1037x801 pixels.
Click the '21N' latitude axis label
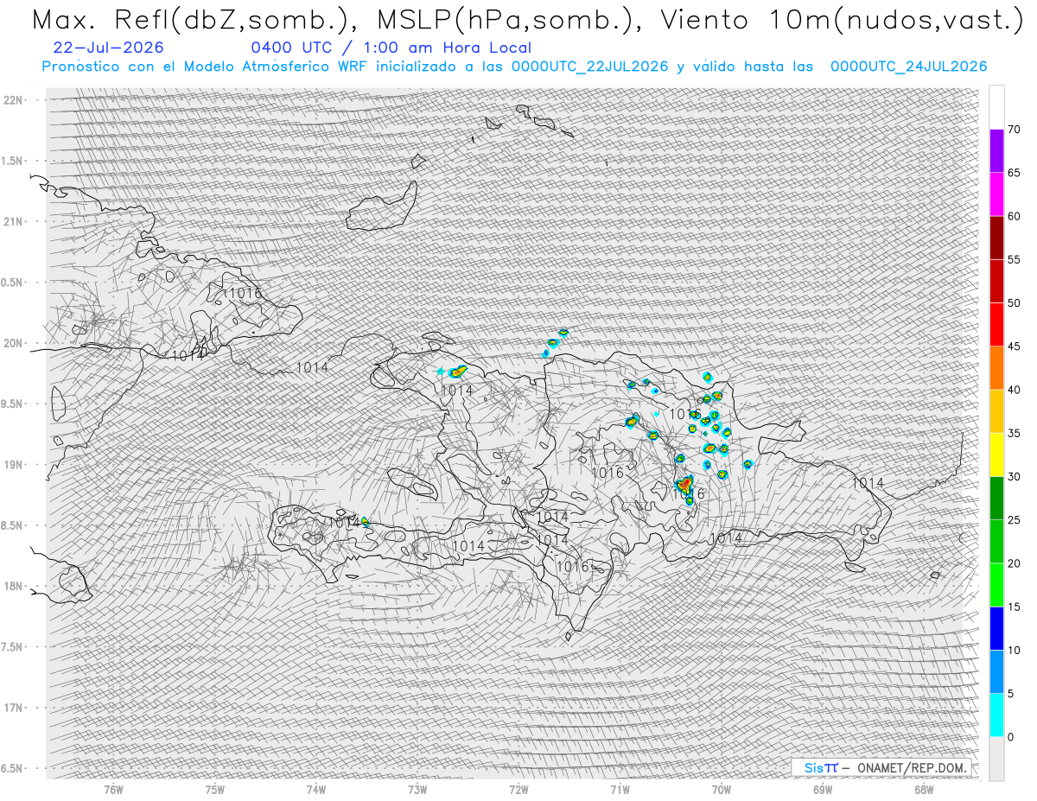click(13, 221)
